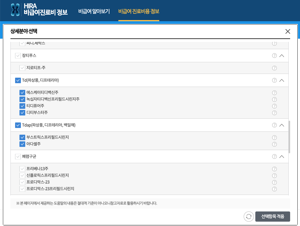Click the question mark icon beside Td(파상풍, 디프테리아)
The image size is (300, 226).
pyautogui.click(x=274, y=80)
